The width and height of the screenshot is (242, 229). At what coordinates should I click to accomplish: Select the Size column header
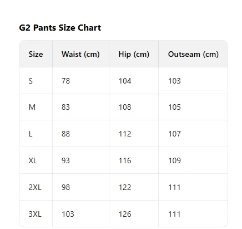[36, 54]
